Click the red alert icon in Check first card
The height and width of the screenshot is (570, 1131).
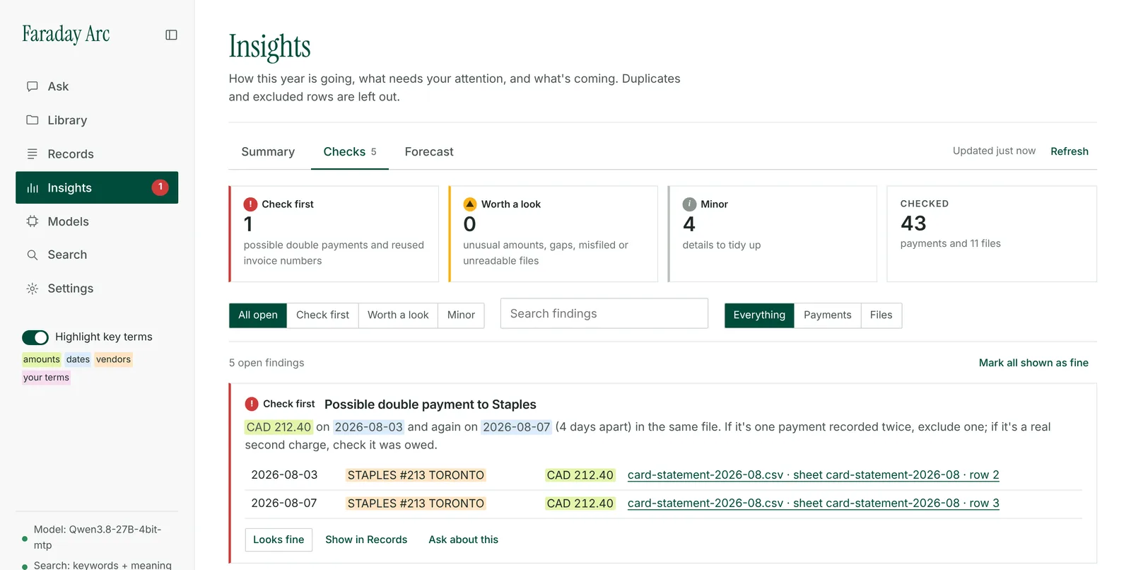coord(250,204)
